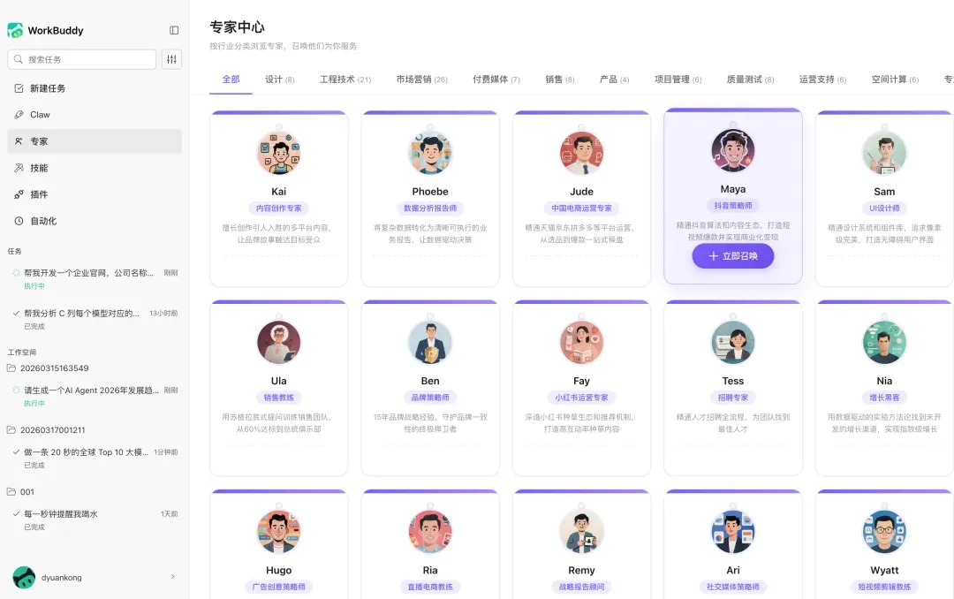Select the 工程技术 category tab
Image resolution: width=954 pixels, height=599 pixels.
(x=345, y=80)
